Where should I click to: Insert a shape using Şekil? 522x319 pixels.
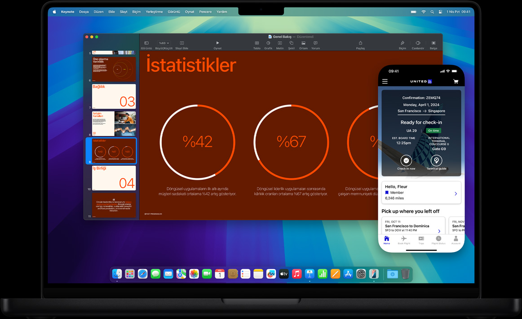(291, 45)
